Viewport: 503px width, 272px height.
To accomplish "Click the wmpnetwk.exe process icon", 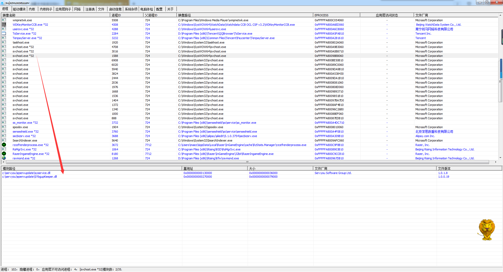I will (x=4, y=20).
